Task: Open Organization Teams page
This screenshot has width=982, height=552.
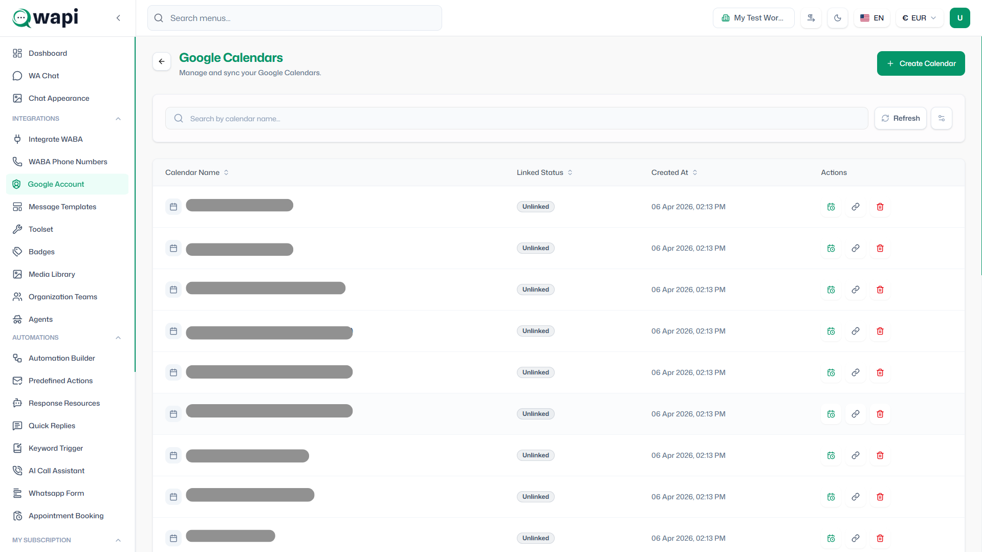Action: tap(68, 297)
